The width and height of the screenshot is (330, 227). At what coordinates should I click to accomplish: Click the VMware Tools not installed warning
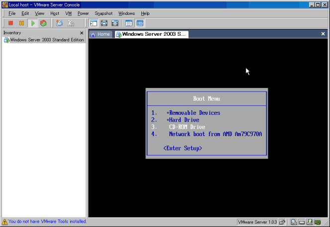tap(48, 222)
